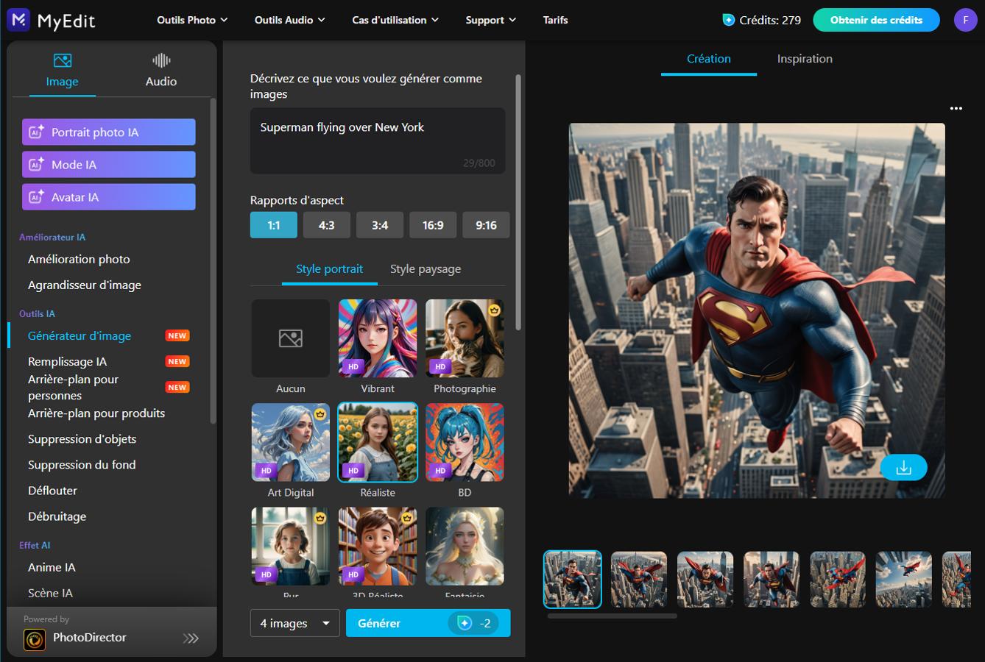Choose the Photographie portrait style
985x662 pixels.
point(465,338)
